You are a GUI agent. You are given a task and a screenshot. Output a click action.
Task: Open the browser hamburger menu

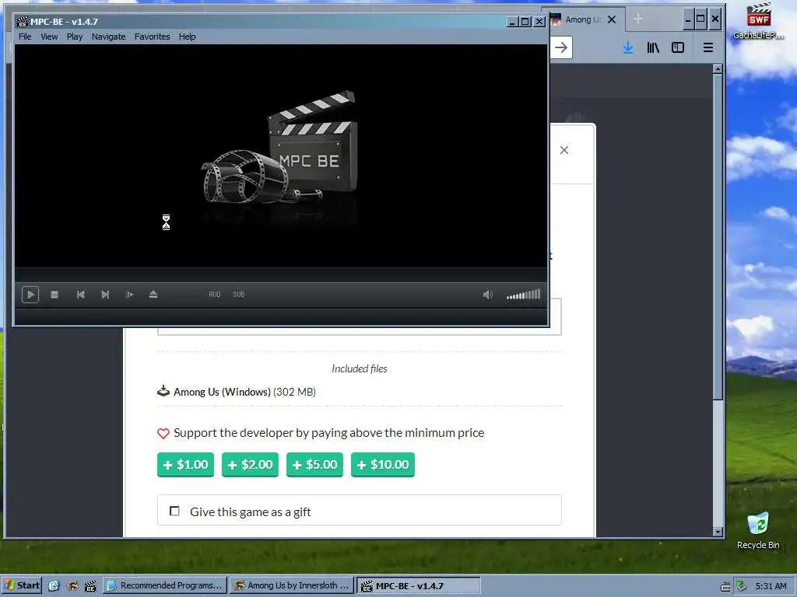pos(708,47)
